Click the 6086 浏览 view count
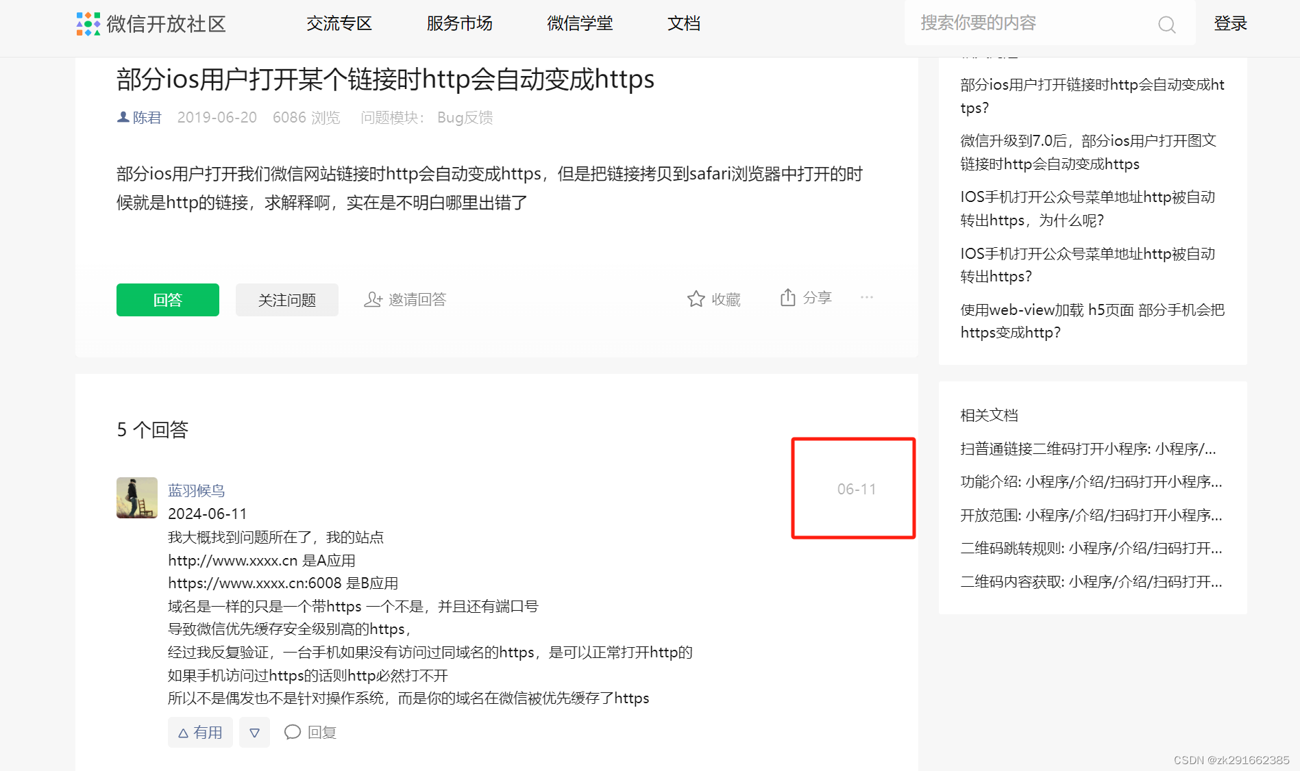 [306, 118]
